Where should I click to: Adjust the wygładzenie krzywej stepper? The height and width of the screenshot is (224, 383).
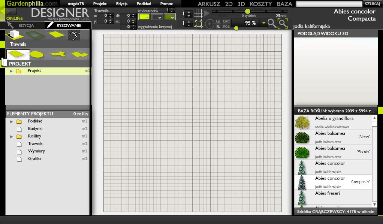pyautogui.click(x=133, y=27)
